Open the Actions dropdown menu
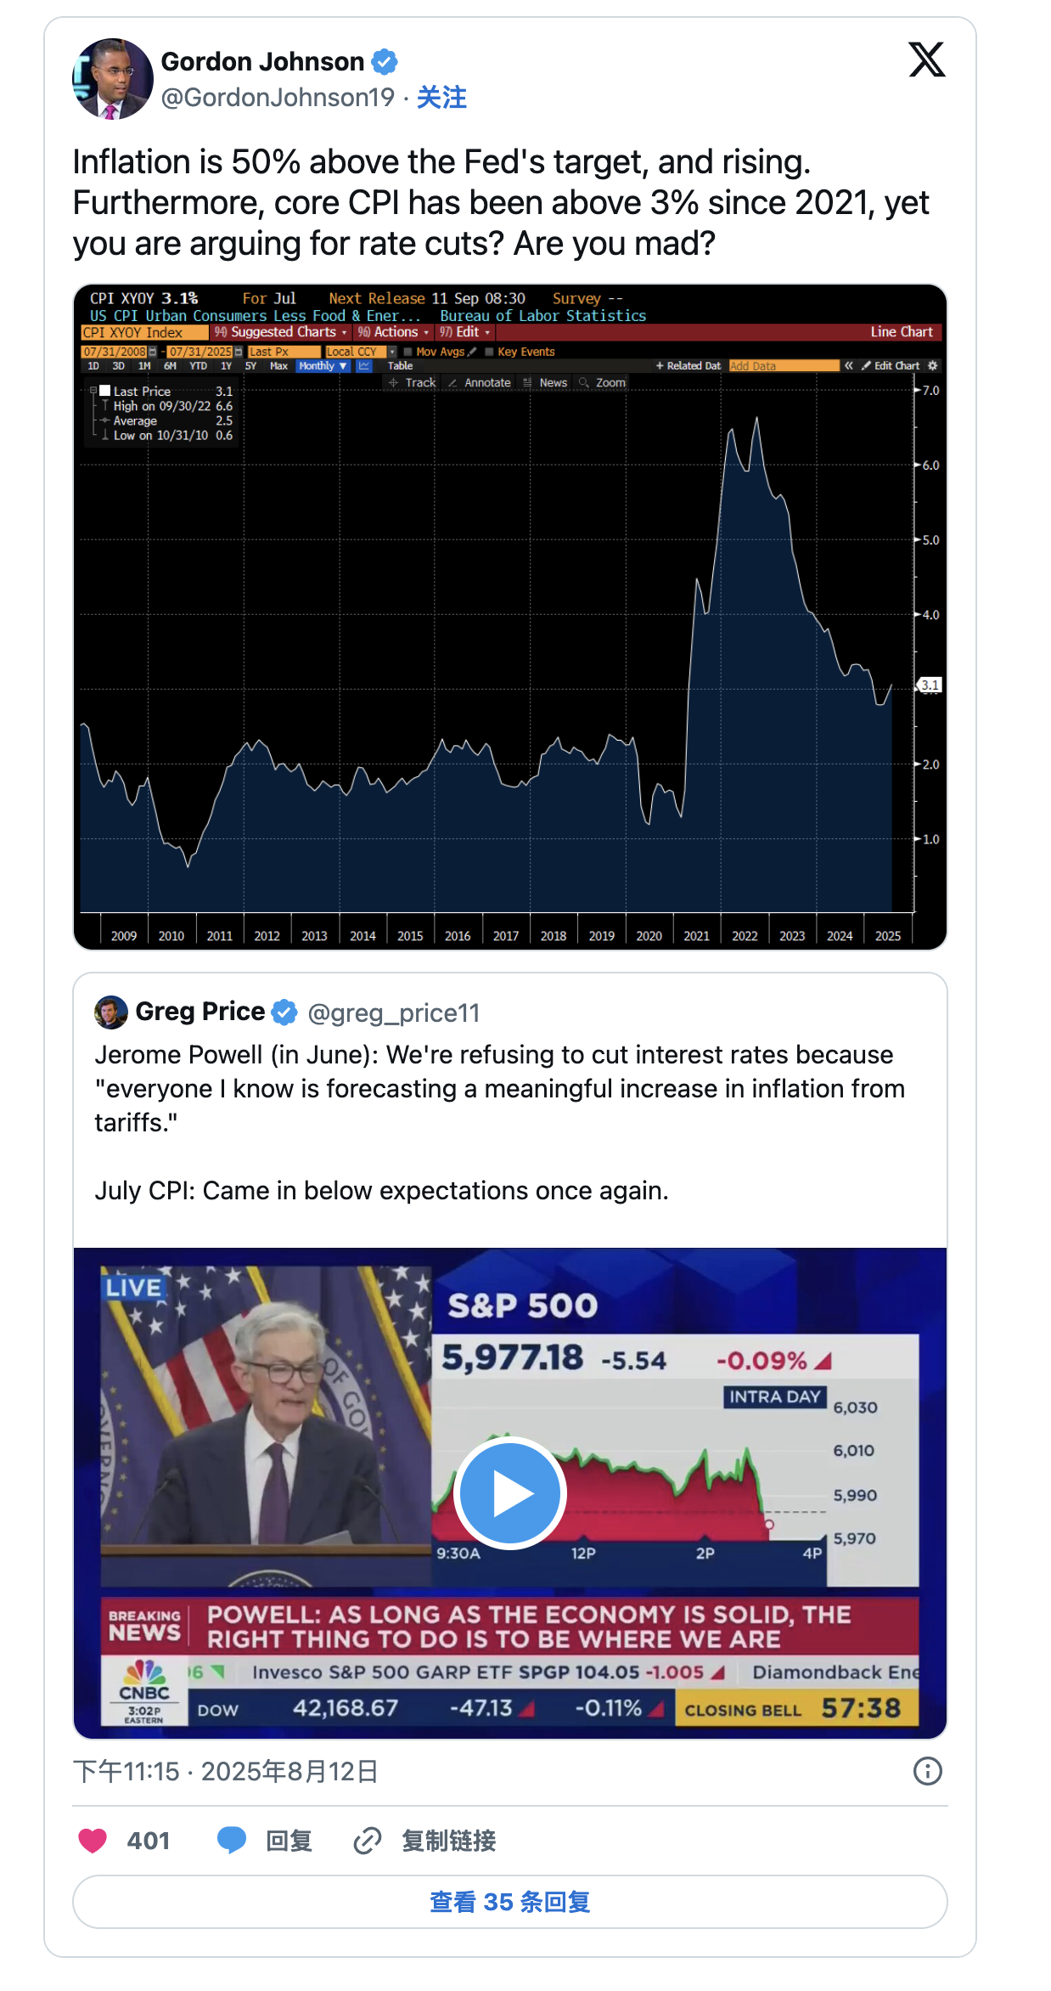The image size is (1051, 1991). [x=394, y=332]
